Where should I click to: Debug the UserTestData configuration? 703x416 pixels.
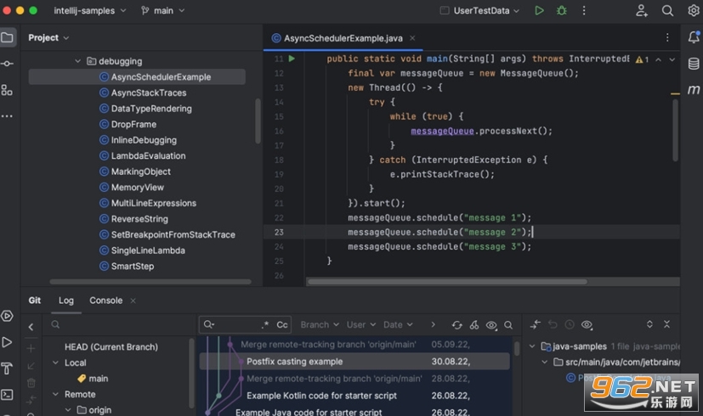[x=561, y=10]
